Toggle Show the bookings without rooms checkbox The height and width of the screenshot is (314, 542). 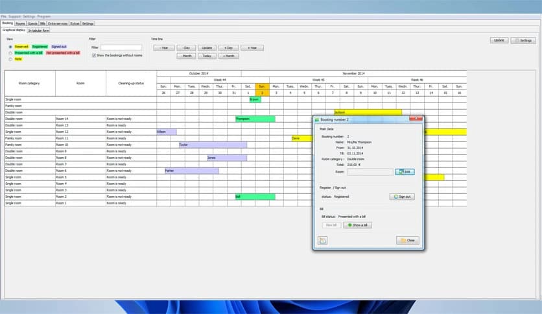(93, 55)
